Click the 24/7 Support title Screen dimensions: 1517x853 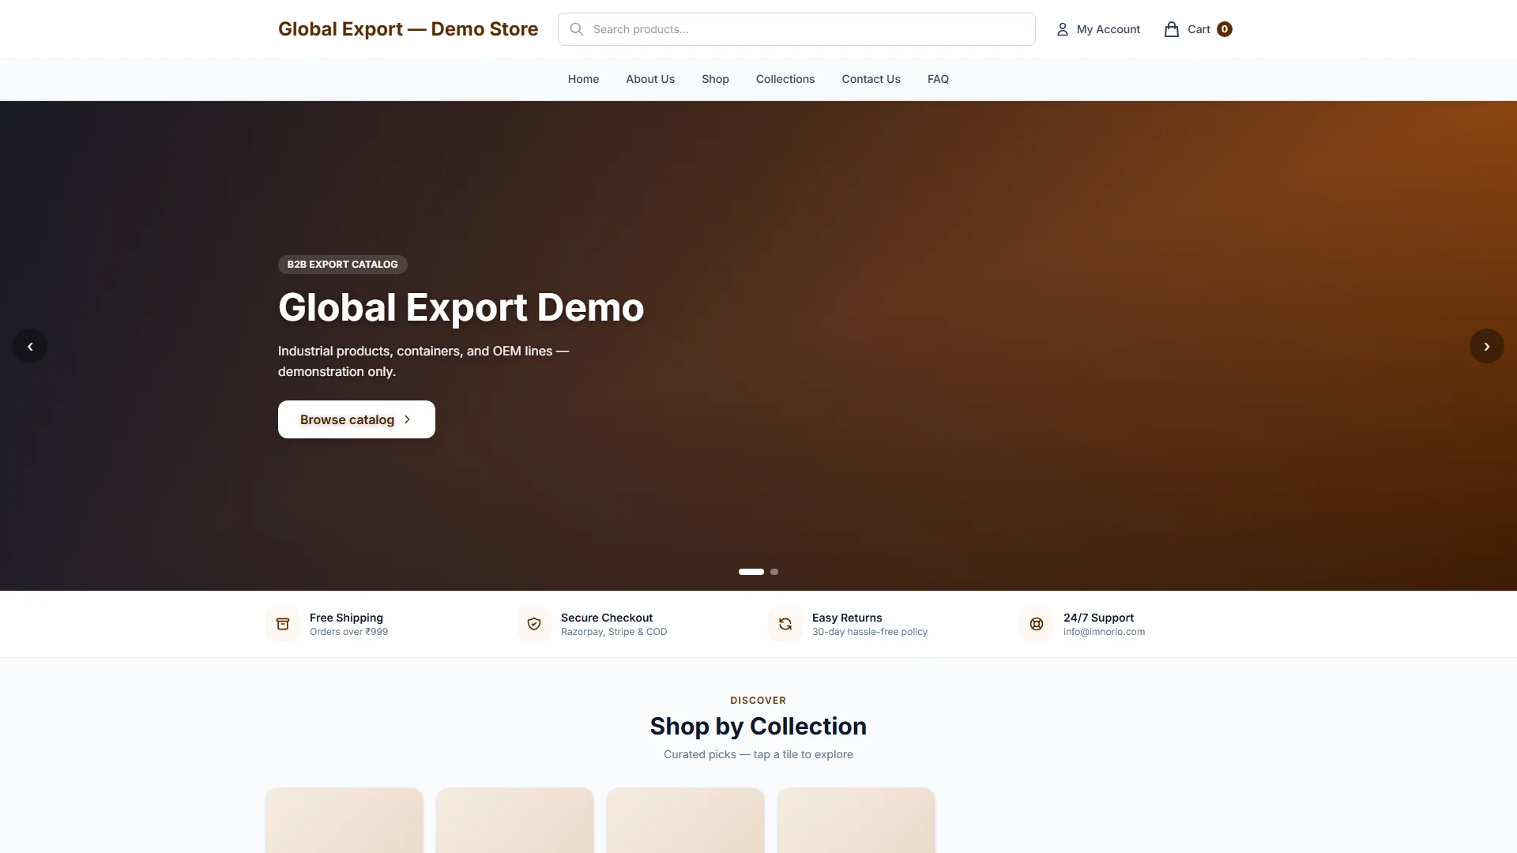click(1098, 618)
